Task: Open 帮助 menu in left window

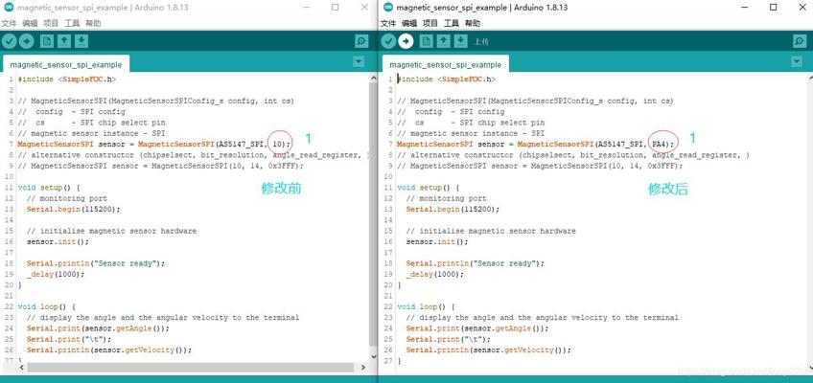Action: 93,23
